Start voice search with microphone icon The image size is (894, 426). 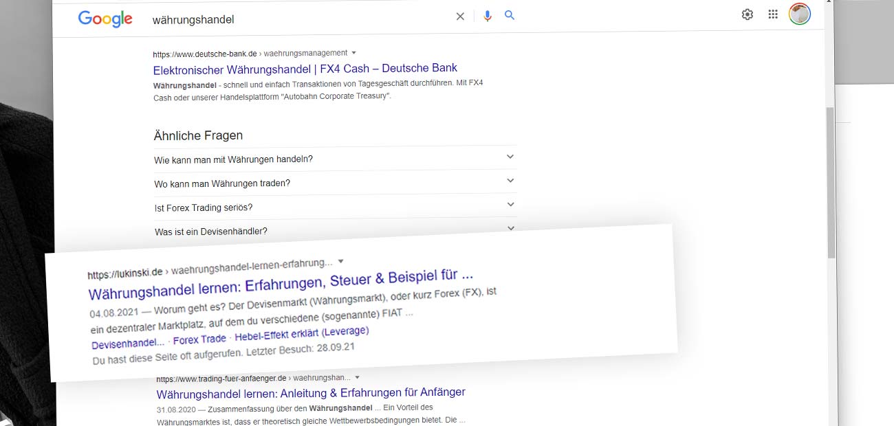tap(488, 16)
